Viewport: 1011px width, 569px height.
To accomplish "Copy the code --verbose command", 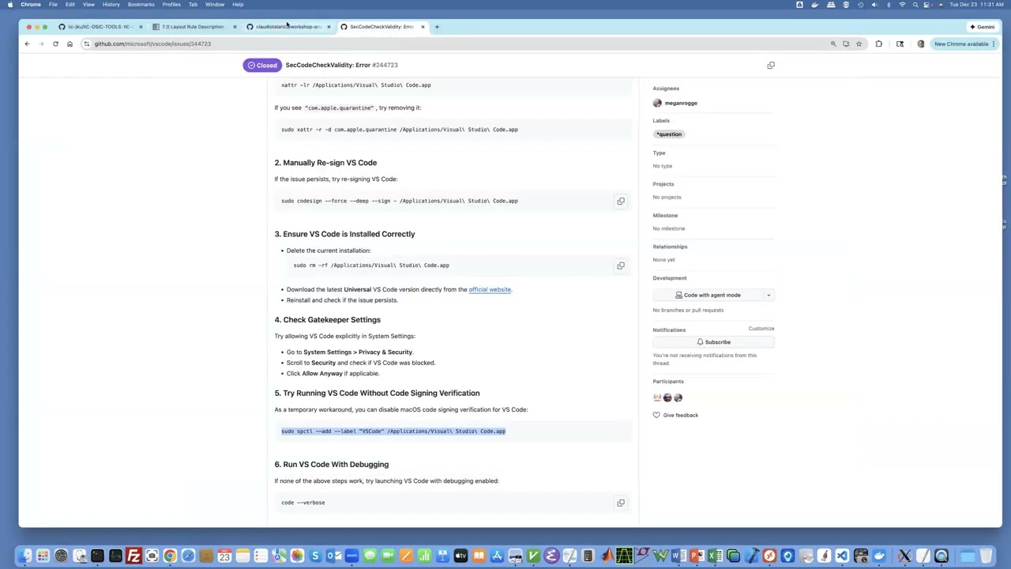I will tap(621, 503).
